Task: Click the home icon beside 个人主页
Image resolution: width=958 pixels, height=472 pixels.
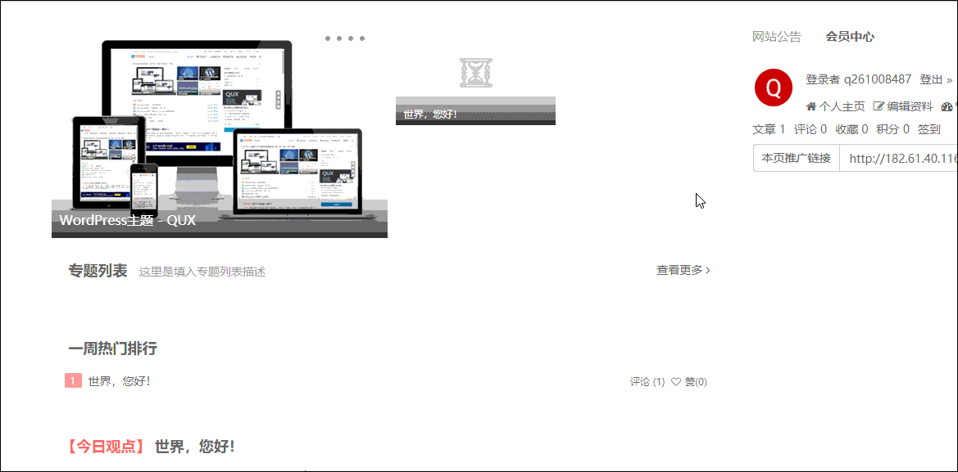Action: (811, 106)
